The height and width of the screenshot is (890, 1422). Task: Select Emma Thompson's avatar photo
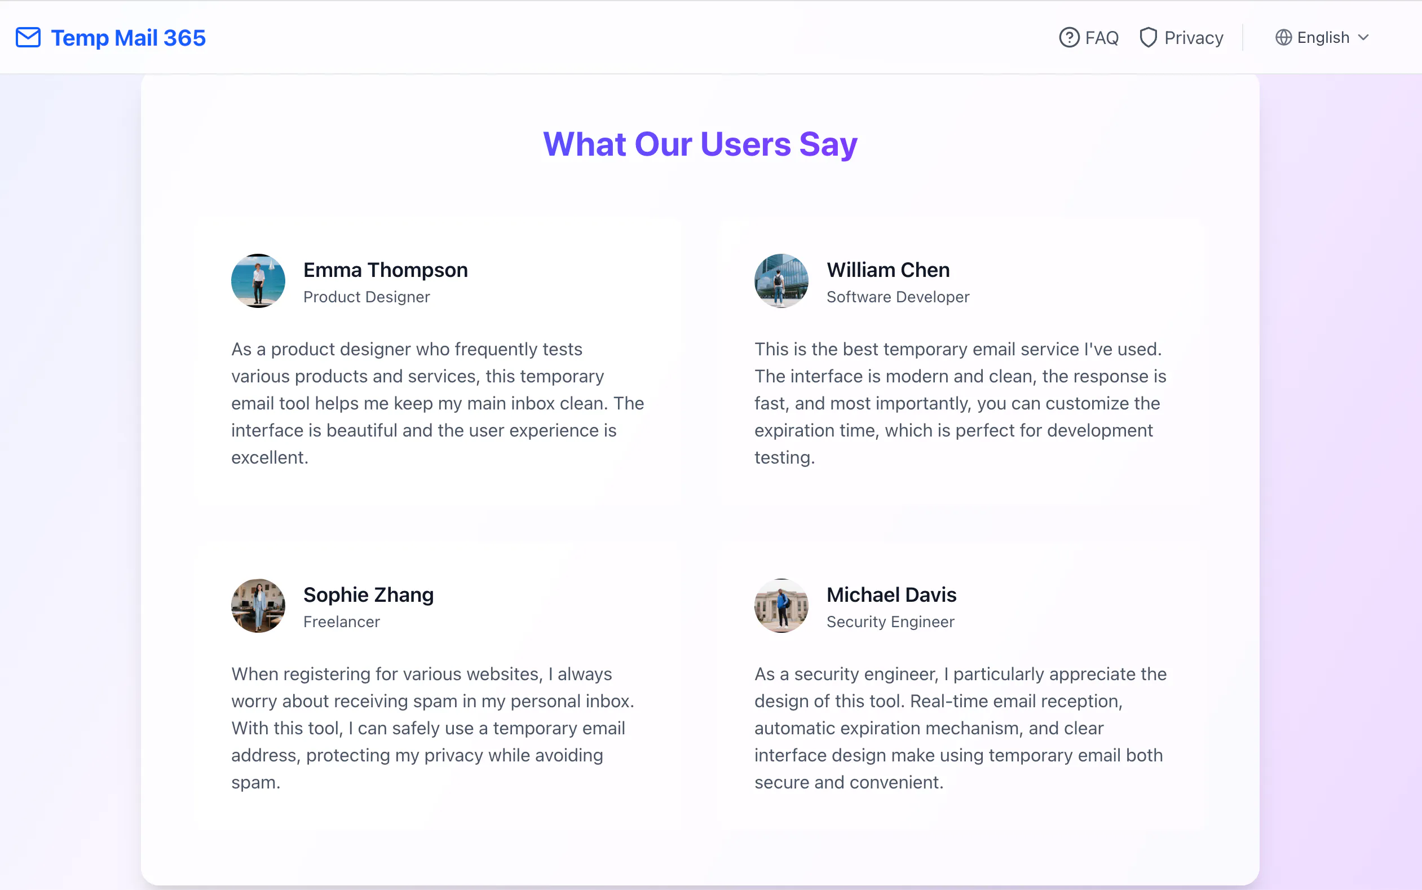258,281
